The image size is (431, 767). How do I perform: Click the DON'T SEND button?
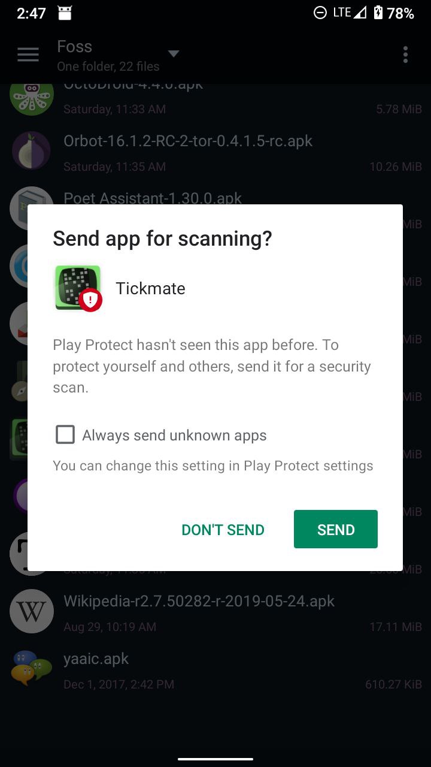coord(223,530)
